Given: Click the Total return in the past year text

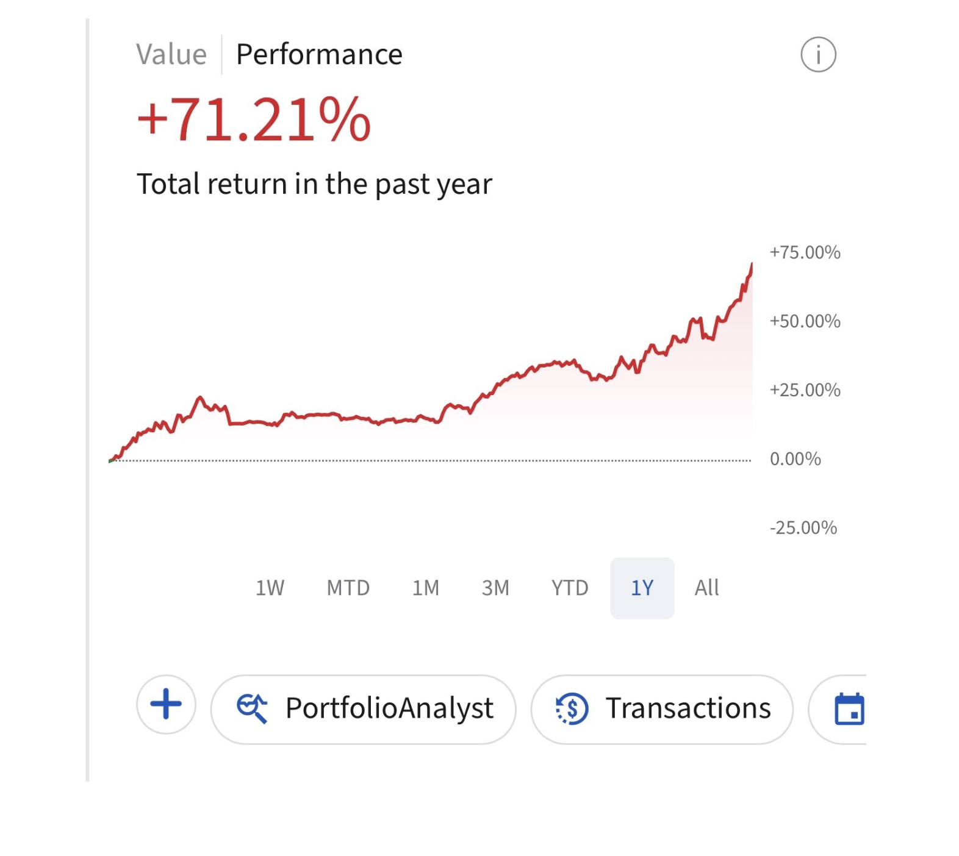Looking at the screenshot, I should 314,184.
